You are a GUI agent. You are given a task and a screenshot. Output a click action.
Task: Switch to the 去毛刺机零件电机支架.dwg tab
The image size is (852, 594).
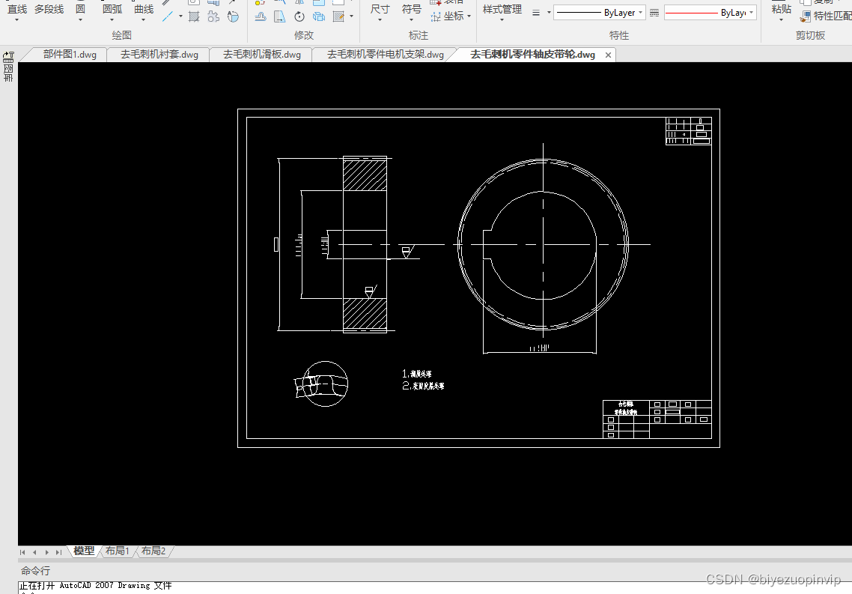386,55
